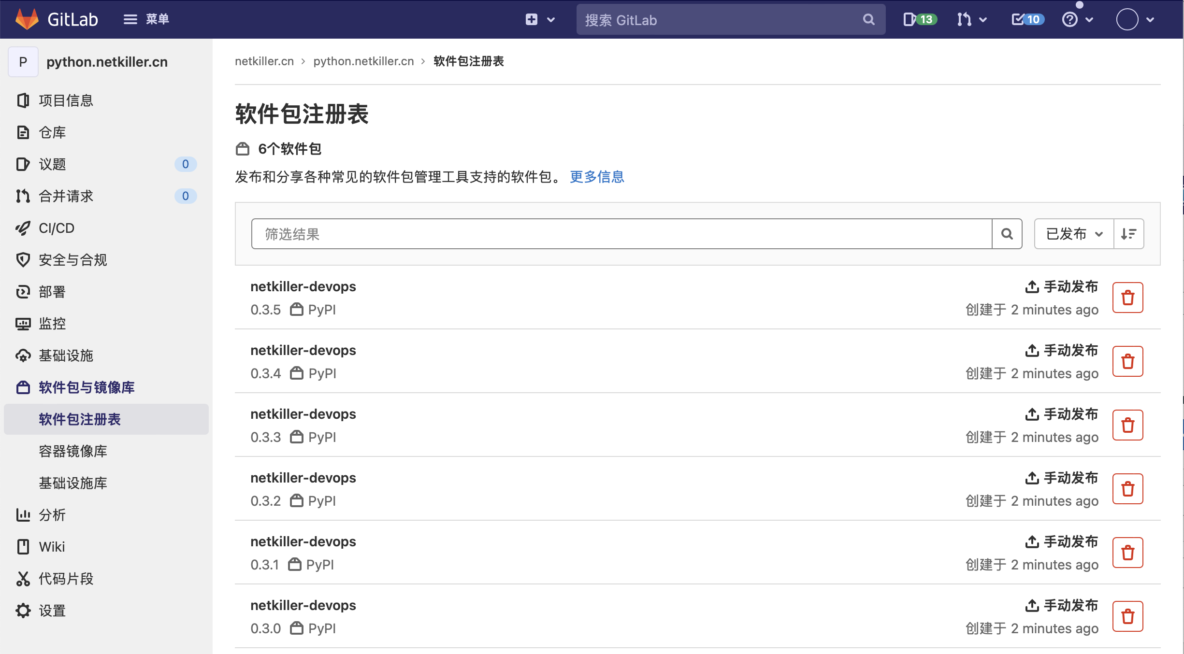
Task: Click the search magnifier beside the filter box
Action: [x=1007, y=234]
